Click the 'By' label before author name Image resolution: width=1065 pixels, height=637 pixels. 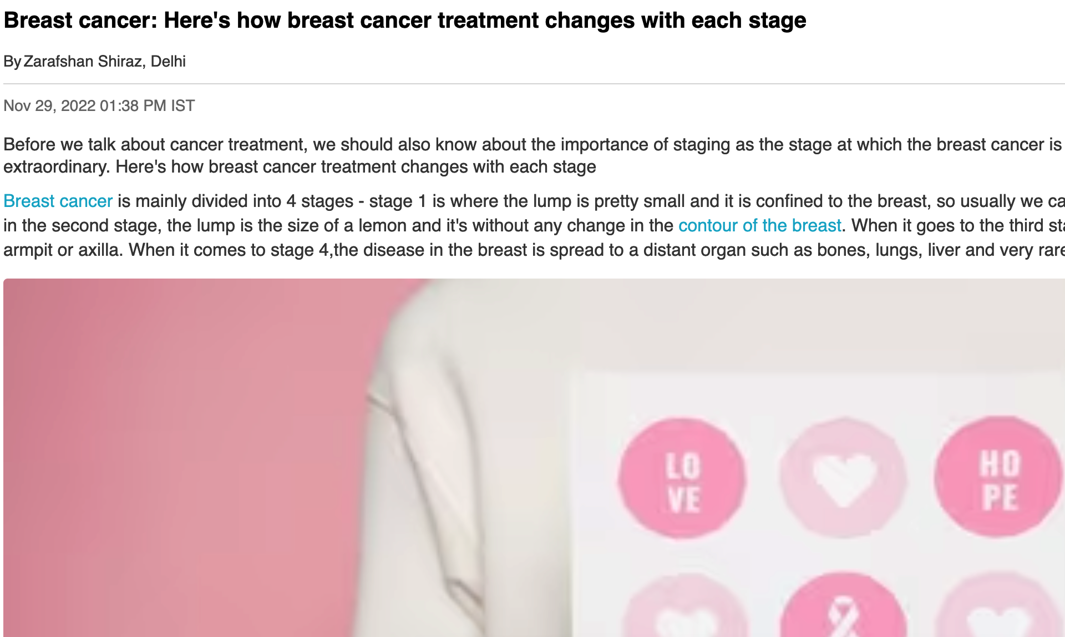click(12, 61)
